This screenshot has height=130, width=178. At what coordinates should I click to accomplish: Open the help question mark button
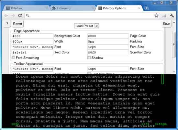7,24
